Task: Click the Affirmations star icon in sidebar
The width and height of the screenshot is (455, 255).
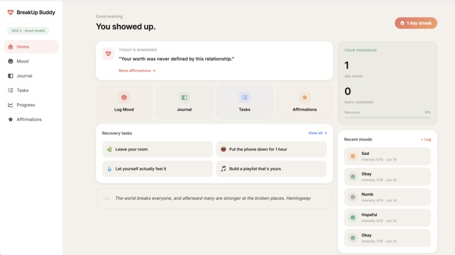Action: tap(11, 119)
